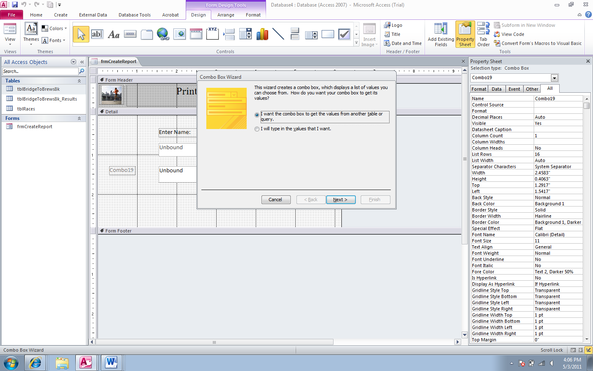Switch to the Event tab in Property Sheet
Viewport: 593px width, 371px height.
point(514,88)
